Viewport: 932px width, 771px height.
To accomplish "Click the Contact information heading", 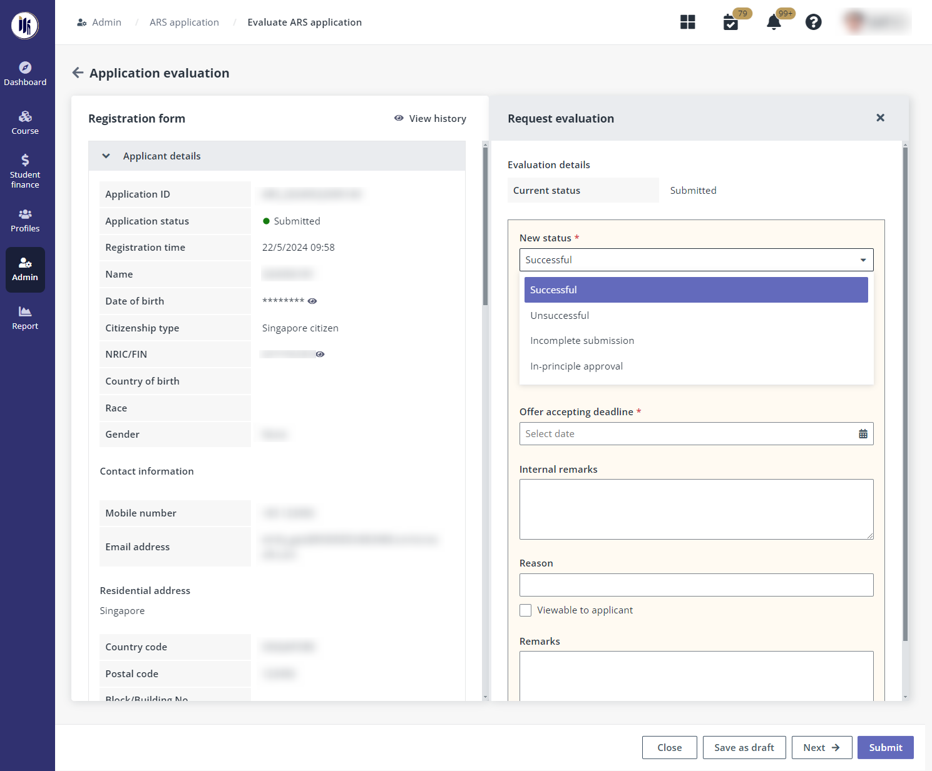I will [147, 471].
